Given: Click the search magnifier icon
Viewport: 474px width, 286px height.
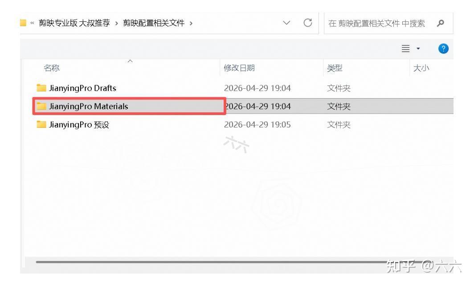Looking at the screenshot, I should 441,23.
